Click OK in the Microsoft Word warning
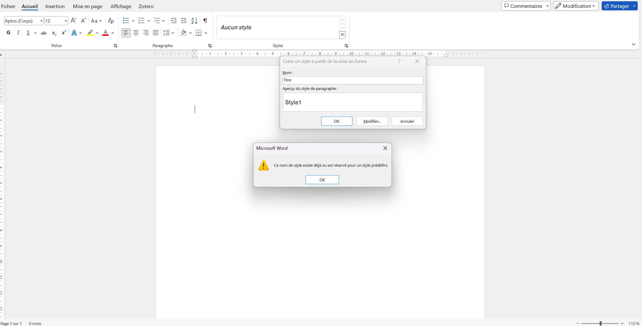The image size is (642, 326). pos(322,180)
